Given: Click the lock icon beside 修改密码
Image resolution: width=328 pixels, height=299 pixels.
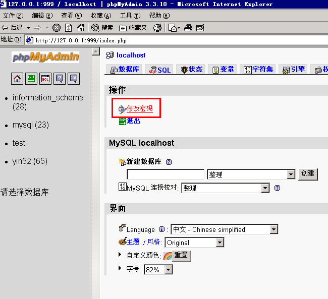Looking at the screenshot, I should point(122,109).
